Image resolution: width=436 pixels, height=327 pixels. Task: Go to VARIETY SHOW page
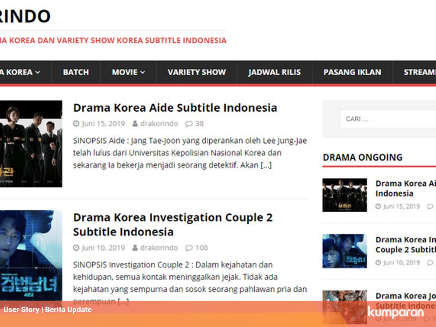tap(197, 72)
